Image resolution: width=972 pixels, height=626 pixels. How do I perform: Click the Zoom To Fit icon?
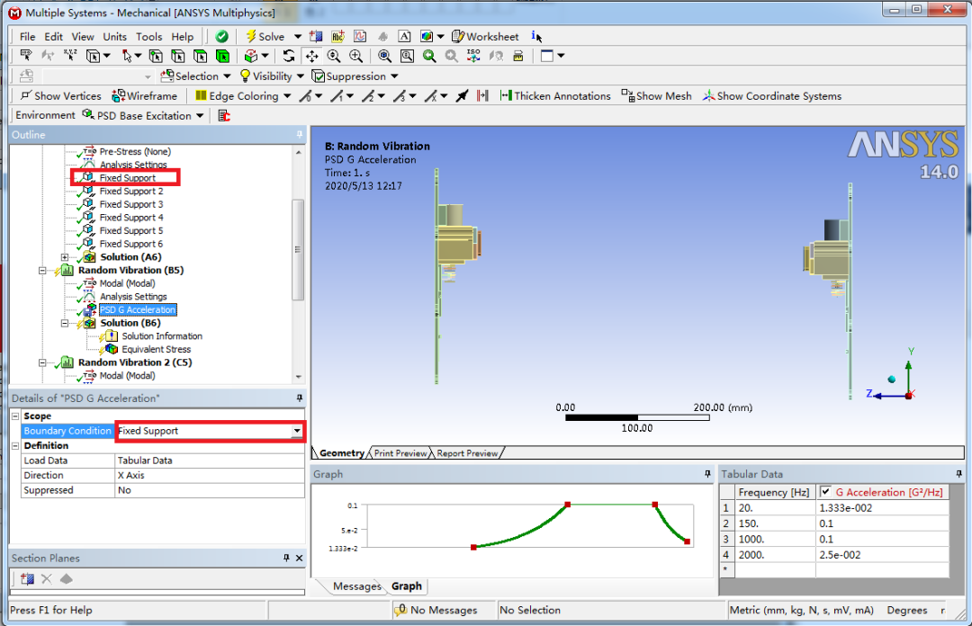point(384,56)
